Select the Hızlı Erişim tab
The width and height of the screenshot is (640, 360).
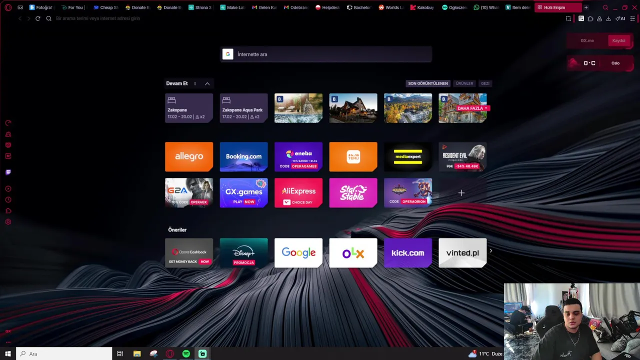557,7
